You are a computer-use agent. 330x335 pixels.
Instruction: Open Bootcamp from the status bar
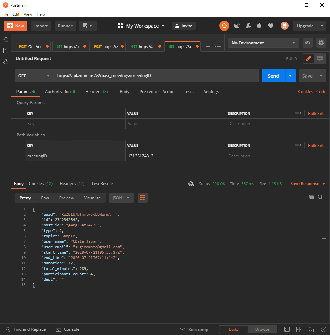pyautogui.click(x=194, y=330)
